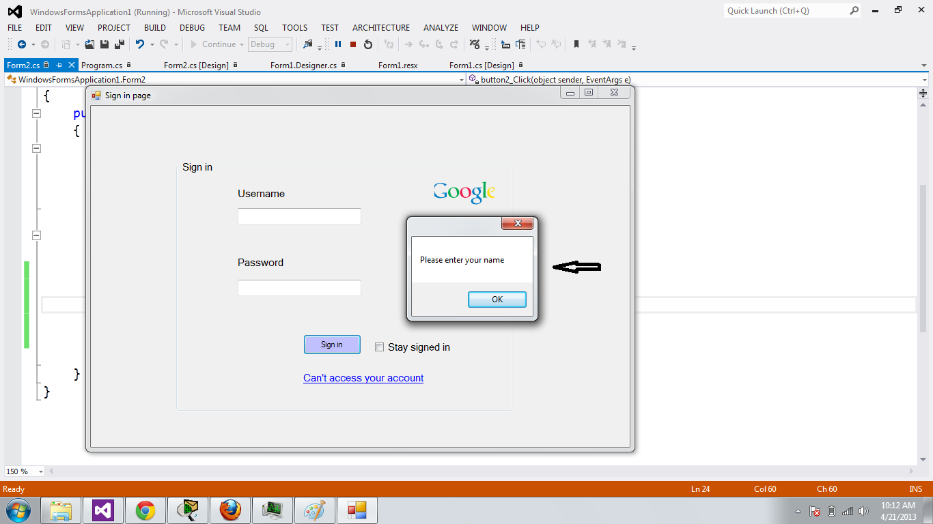Viewport: 933px width, 524px height.
Task: Restart the debug session icon
Action: click(x=368, y=44)
